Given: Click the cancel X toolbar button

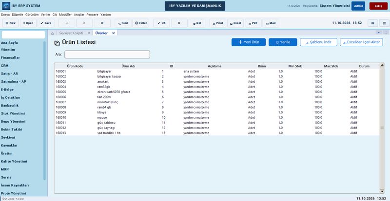Looking at the screenshot, I should tap(179, 23).
